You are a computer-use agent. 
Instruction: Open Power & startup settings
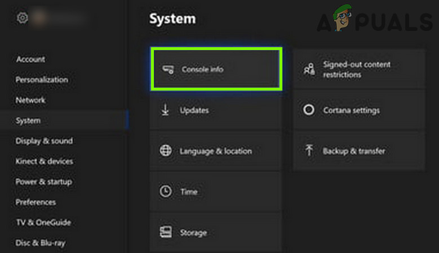[x=43, y=182]
